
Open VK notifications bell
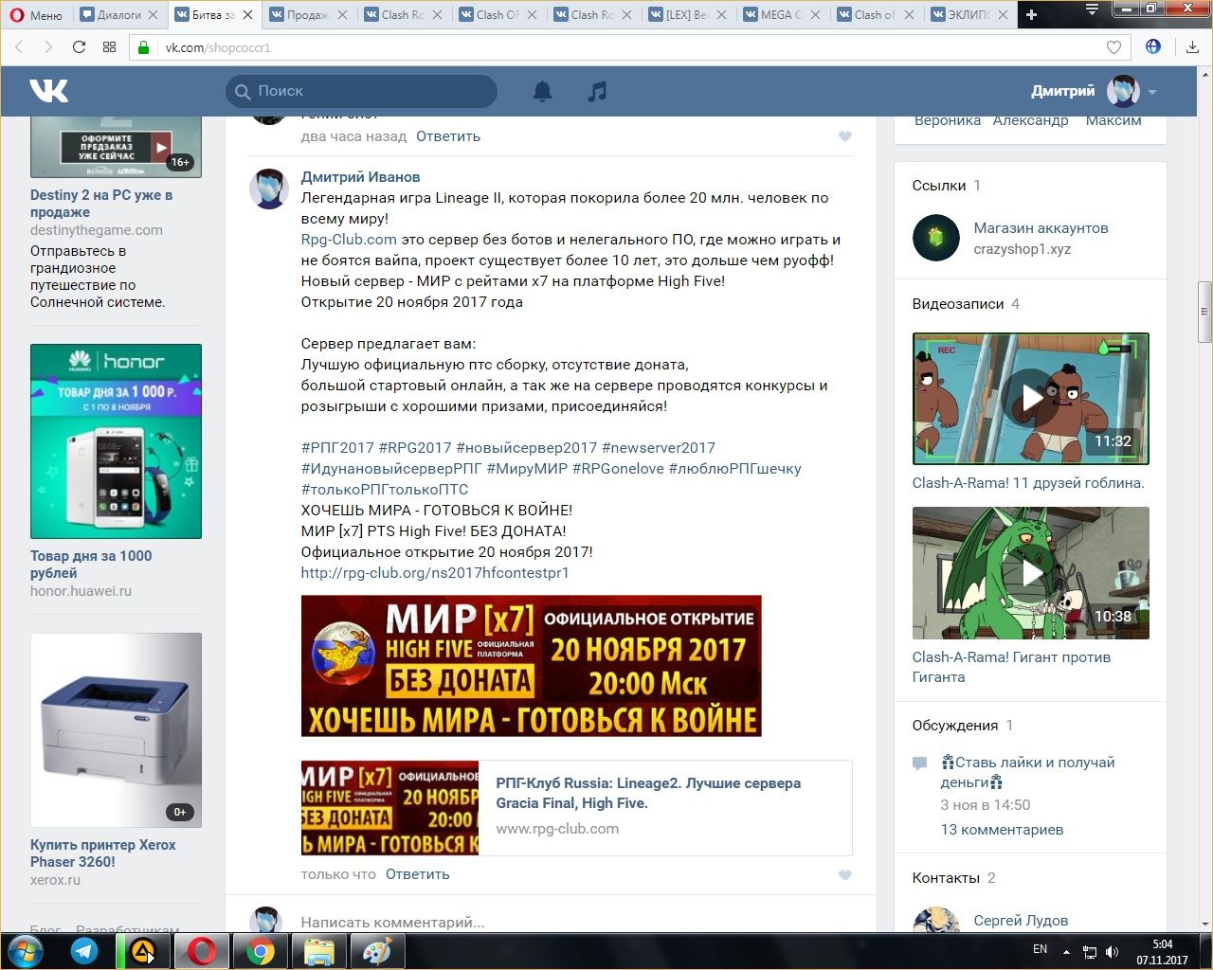click(x=542, y=91)
